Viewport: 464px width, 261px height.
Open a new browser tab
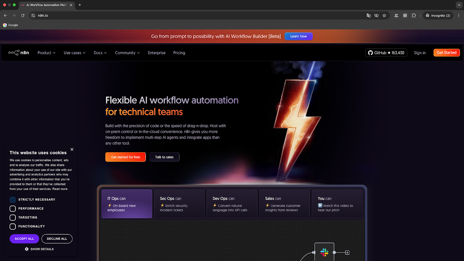pos(80,5)
